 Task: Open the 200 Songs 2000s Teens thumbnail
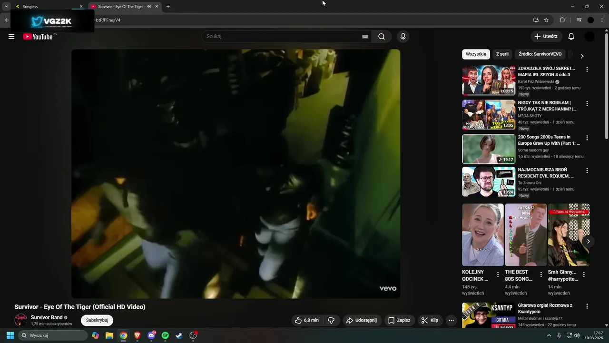tap(489, 149)
